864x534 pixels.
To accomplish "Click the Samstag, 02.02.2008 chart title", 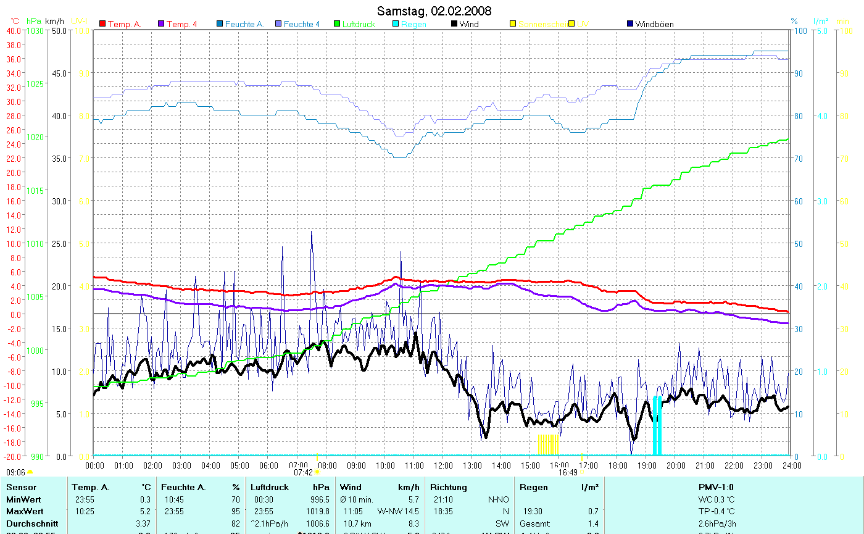I will tap(434, 11).
